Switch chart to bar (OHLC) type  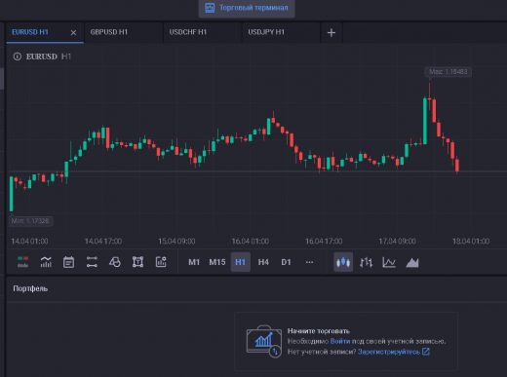point(366,262)
